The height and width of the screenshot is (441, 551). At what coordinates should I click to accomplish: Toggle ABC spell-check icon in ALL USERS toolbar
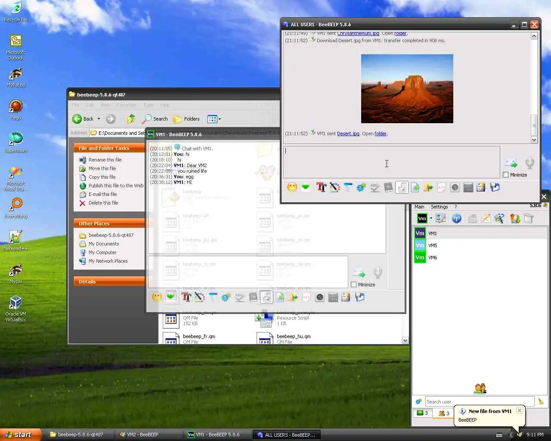pos(375,187)
